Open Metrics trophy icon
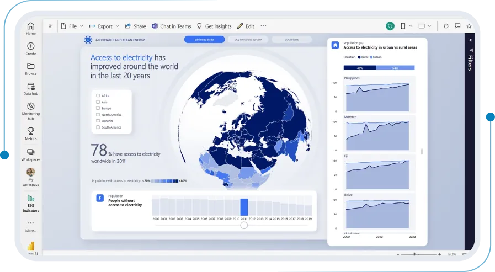The image size is (495, 272). (30, 131)
